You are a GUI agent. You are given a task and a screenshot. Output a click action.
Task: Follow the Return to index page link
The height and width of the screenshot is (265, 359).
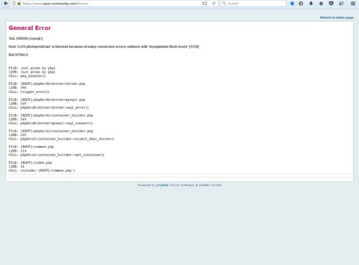[x=336, y=17]
